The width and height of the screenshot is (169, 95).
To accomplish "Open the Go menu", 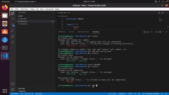I will click(x=37, y=9).
